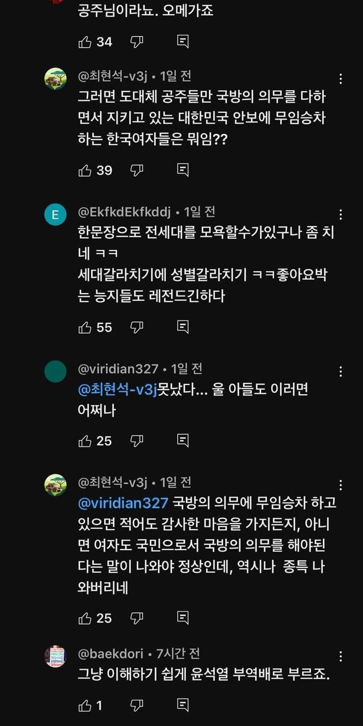The height and width of the screenshot is (726, 363).
Task: Open more options for @viridian327 comment
Action: point(340,372)
